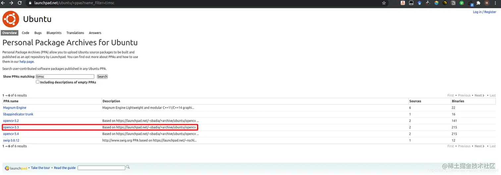The width and height of the screenshot is (501, 175).
Task: Open the Code tab
Action: (26, 33)
